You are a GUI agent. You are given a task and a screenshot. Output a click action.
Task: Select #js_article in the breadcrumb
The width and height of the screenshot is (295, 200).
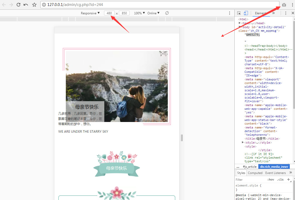point(250,167)
